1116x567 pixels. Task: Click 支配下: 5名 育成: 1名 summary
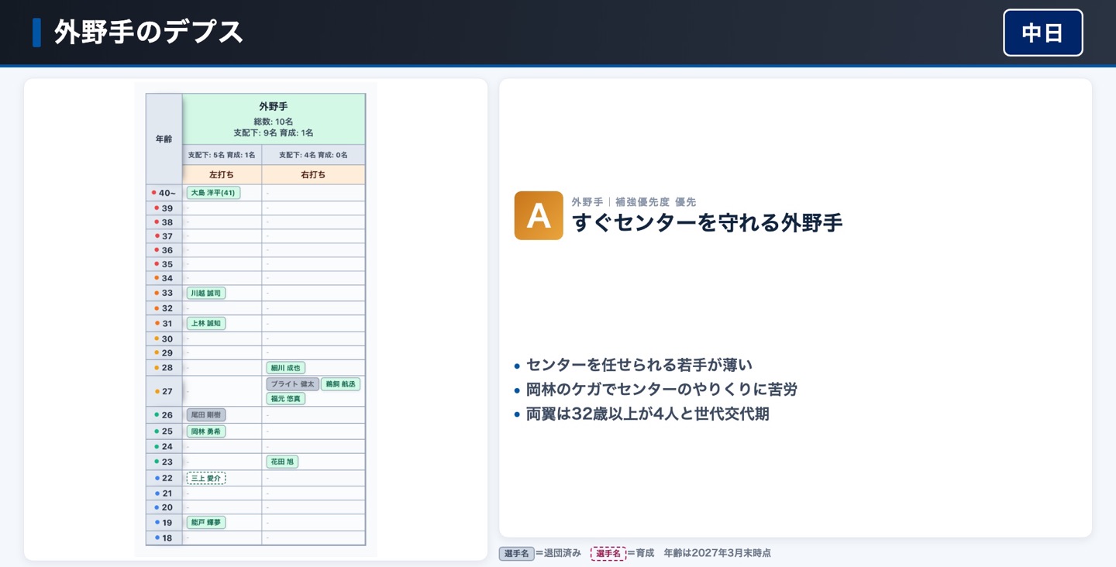coord(222,155)
